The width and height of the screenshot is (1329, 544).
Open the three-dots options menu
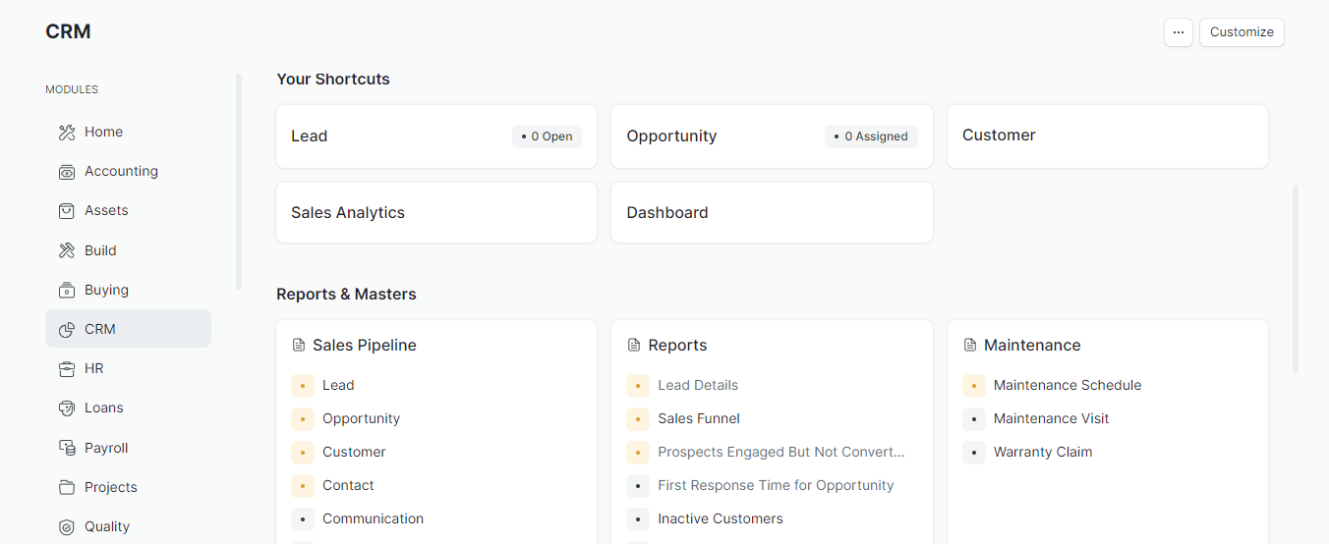(x=1178, y=32)
